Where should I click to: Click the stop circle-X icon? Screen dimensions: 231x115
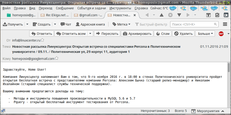point(170,15)
